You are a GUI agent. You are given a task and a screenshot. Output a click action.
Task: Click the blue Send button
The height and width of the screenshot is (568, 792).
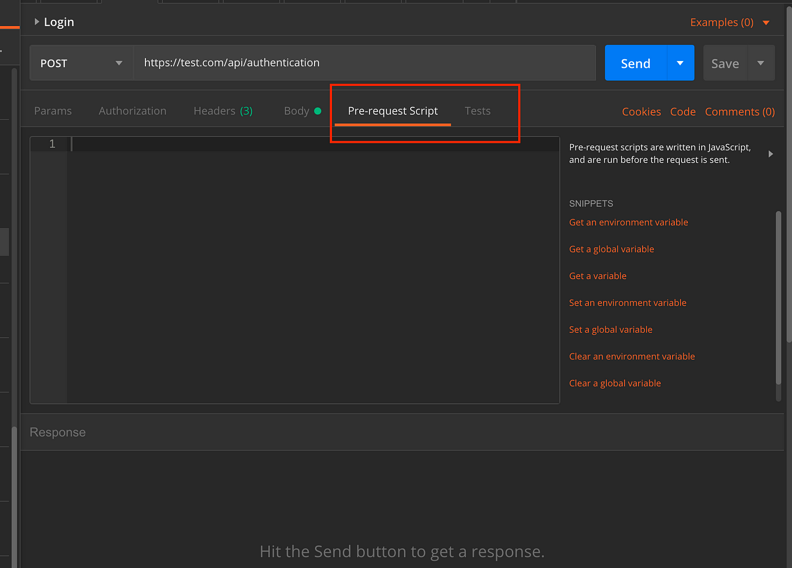coord(636,63)
